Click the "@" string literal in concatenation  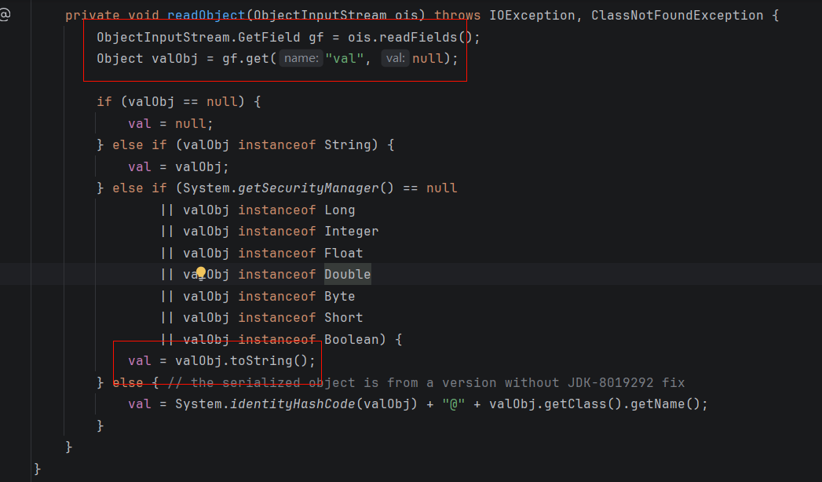click(x=453, y=404)
